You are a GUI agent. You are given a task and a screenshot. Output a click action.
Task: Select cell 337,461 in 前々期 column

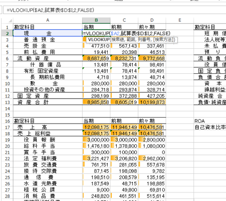[x=152, y=46]
